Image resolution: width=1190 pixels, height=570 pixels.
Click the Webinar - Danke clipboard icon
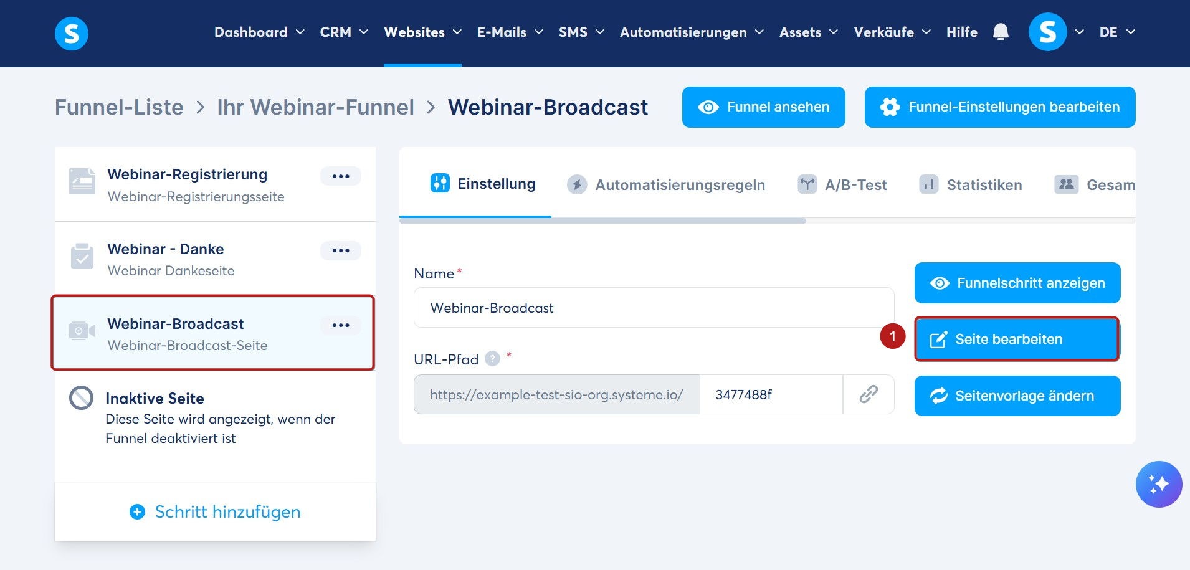82,256
